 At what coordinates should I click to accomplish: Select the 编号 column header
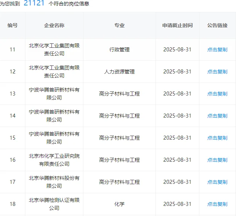pyautogui.click(x=12, y=25)
